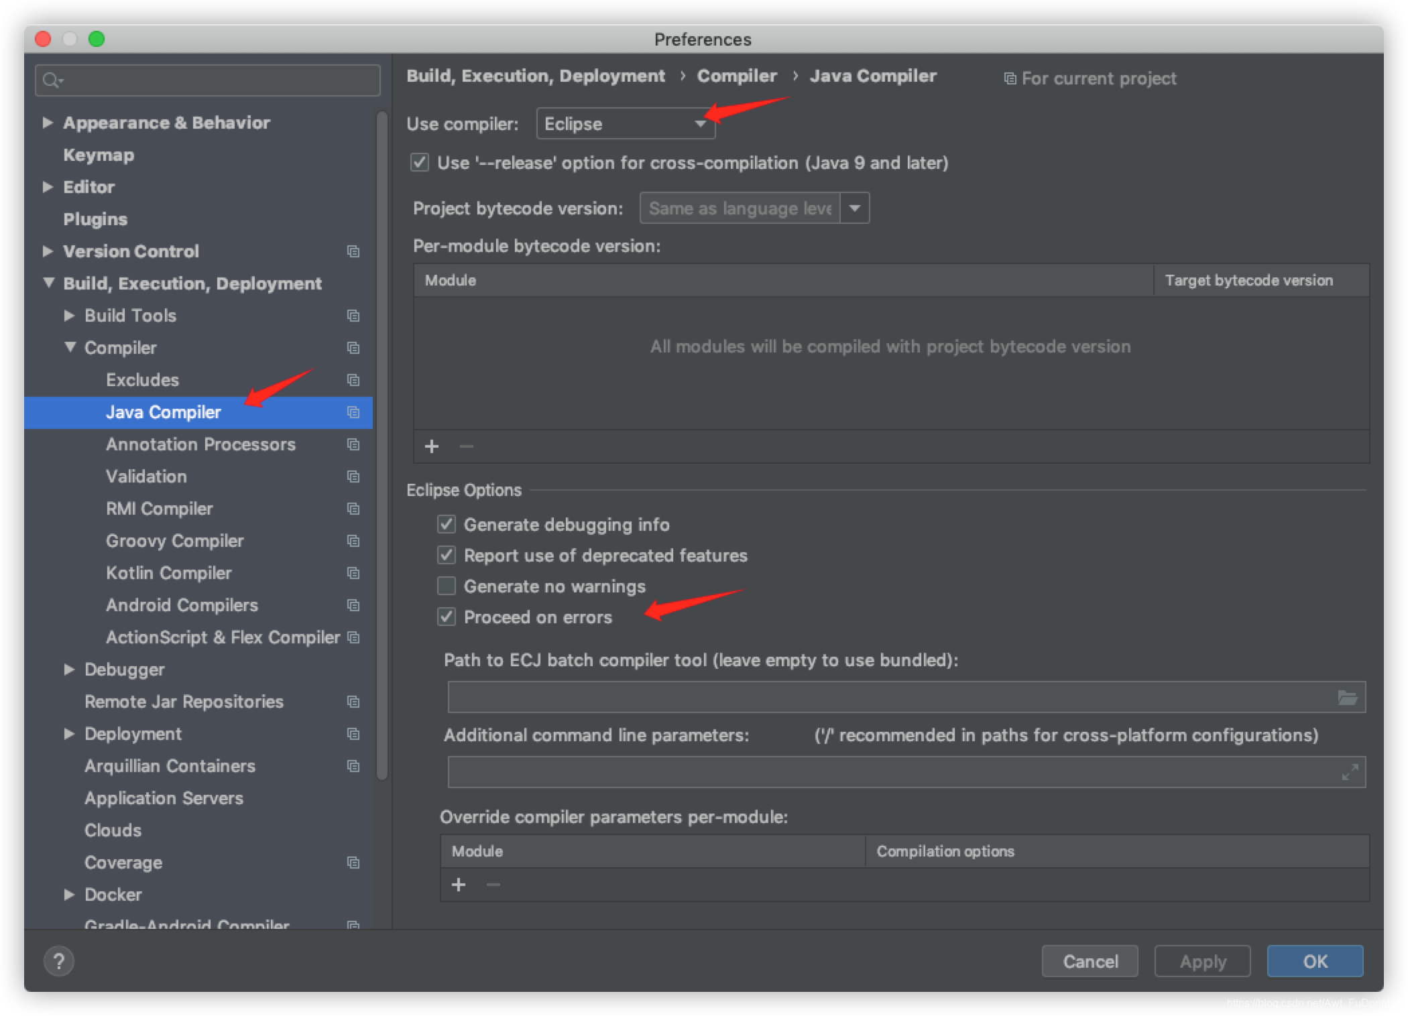
Task: Expand the Appearance & Behavior tree node
Action: [48, 123]
